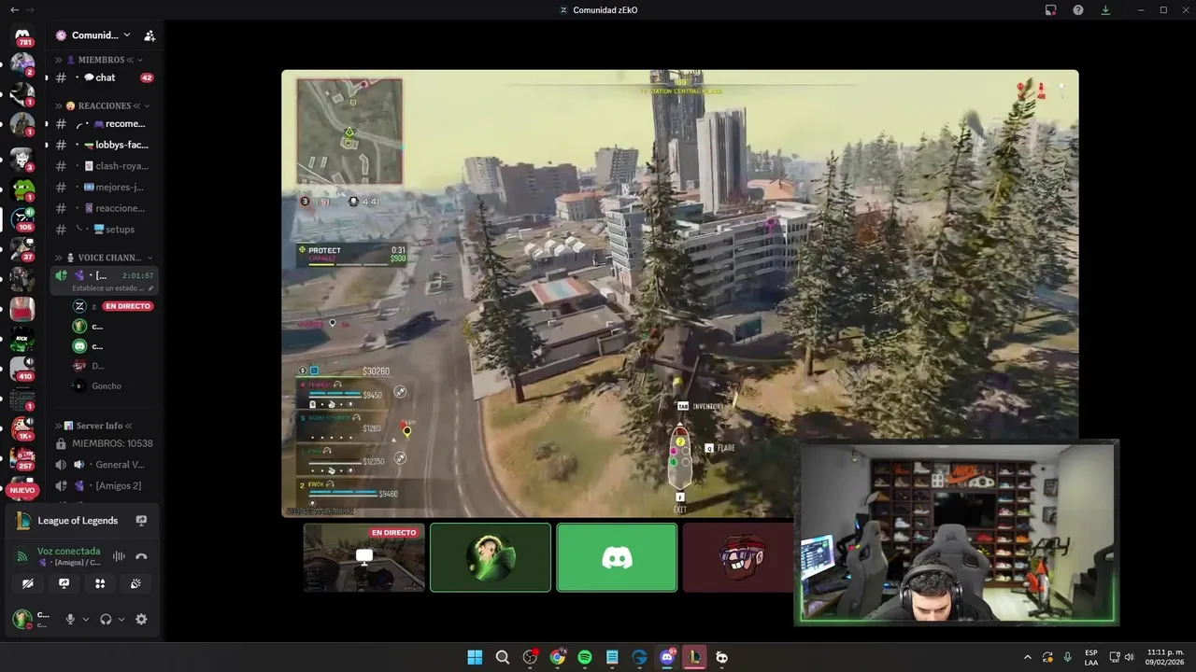The width and height of the screenshot is (1196, 672).
Task: Show hidden system tray icons chevron
Action: pyautogui.click(x=1028, y=657)
